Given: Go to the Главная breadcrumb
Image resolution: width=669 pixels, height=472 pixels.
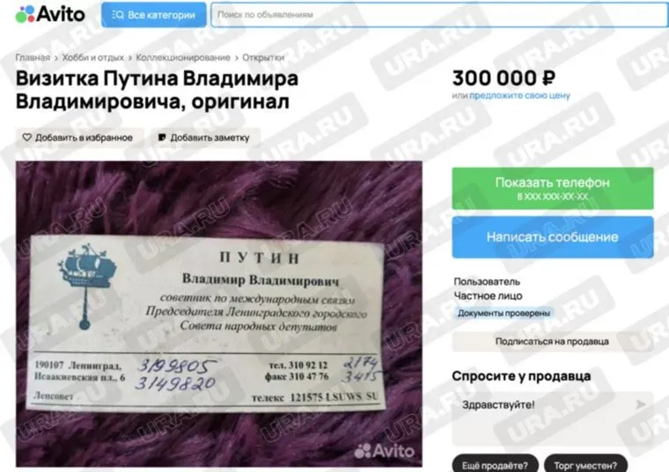Looking at the screenshot, I should [33, 57].
